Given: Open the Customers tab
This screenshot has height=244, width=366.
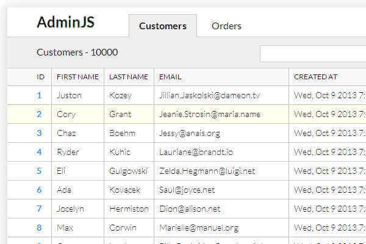Looking at the screenshot, I should pyautogui.click(x=163, y=26).
